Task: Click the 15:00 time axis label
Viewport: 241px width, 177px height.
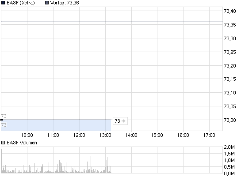Action: (x=157, y=135)
